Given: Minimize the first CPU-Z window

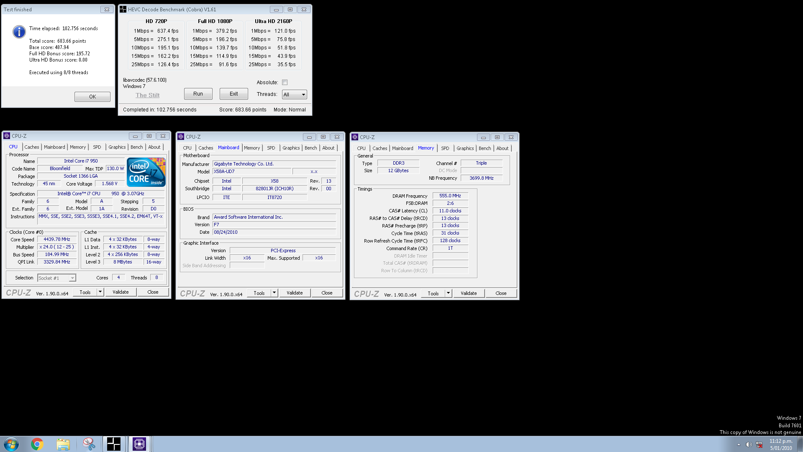Looking at the screenshot, I should [x=135, y=136].
